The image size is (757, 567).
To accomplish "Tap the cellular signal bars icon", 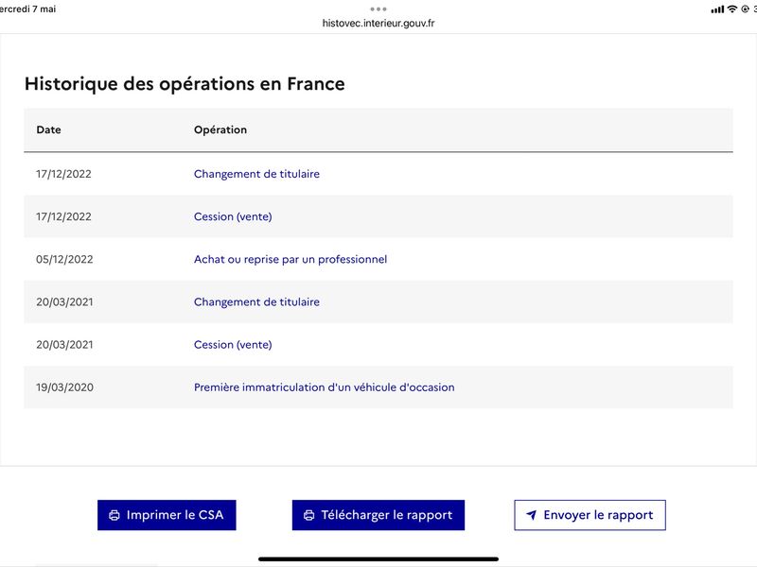I will (717, 9).
